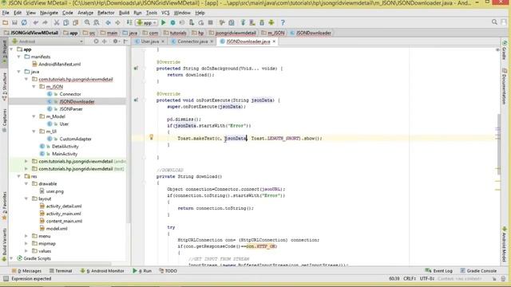511x287 pixels.
Task: Click the Make Project icon
Action: 129,22
